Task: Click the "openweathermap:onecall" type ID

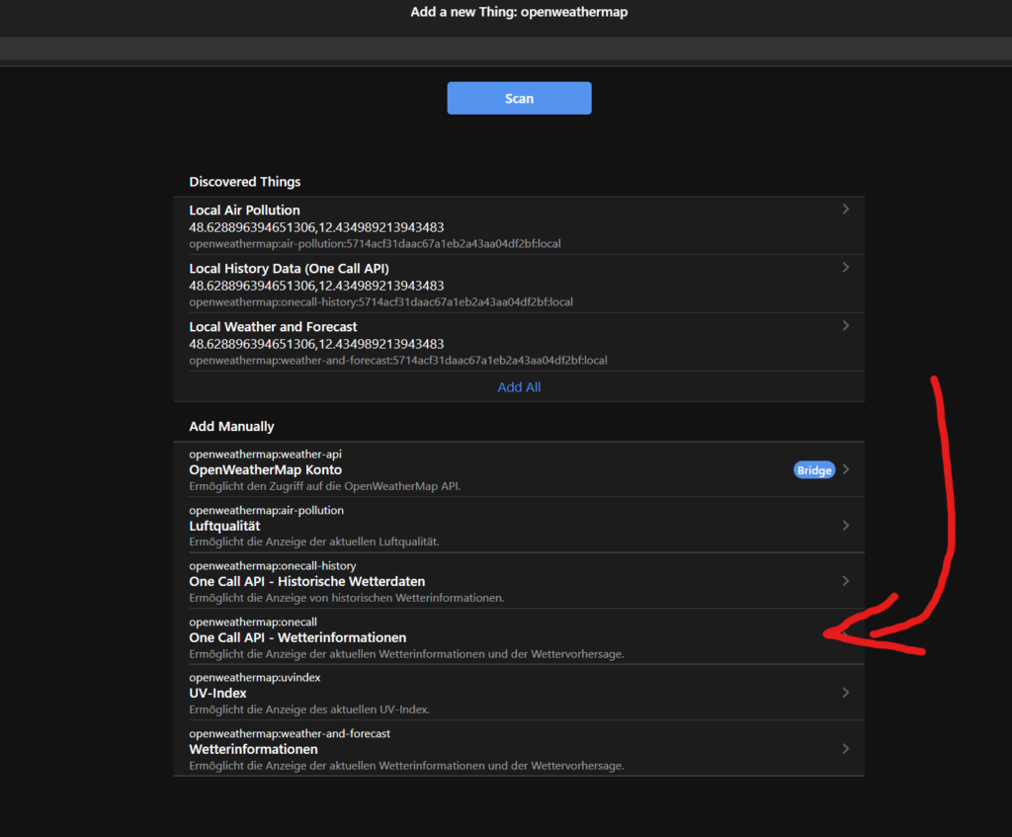Action: click(253, 623)
